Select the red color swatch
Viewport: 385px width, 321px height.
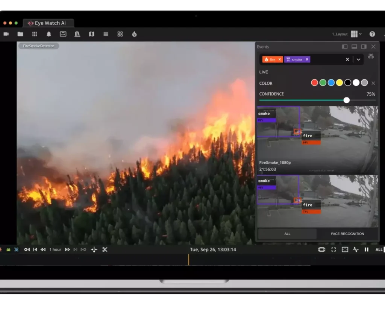pyautogui.click(x=315, y=83)
